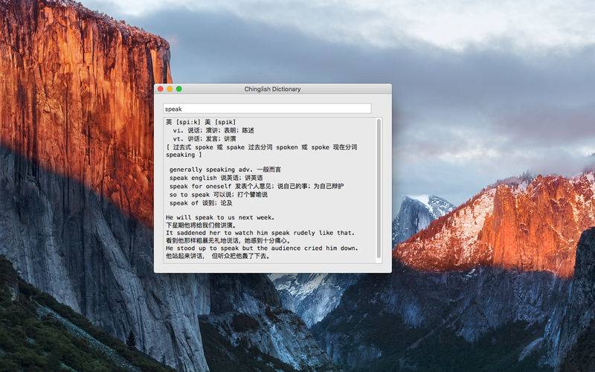Minimize the Chinglish Dictionary window
The width and height of the screenshot is (595, 372).
click(170, 89)
